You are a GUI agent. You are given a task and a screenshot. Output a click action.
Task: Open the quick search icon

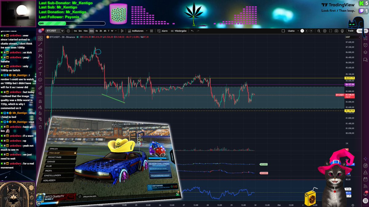click(319, 31)
